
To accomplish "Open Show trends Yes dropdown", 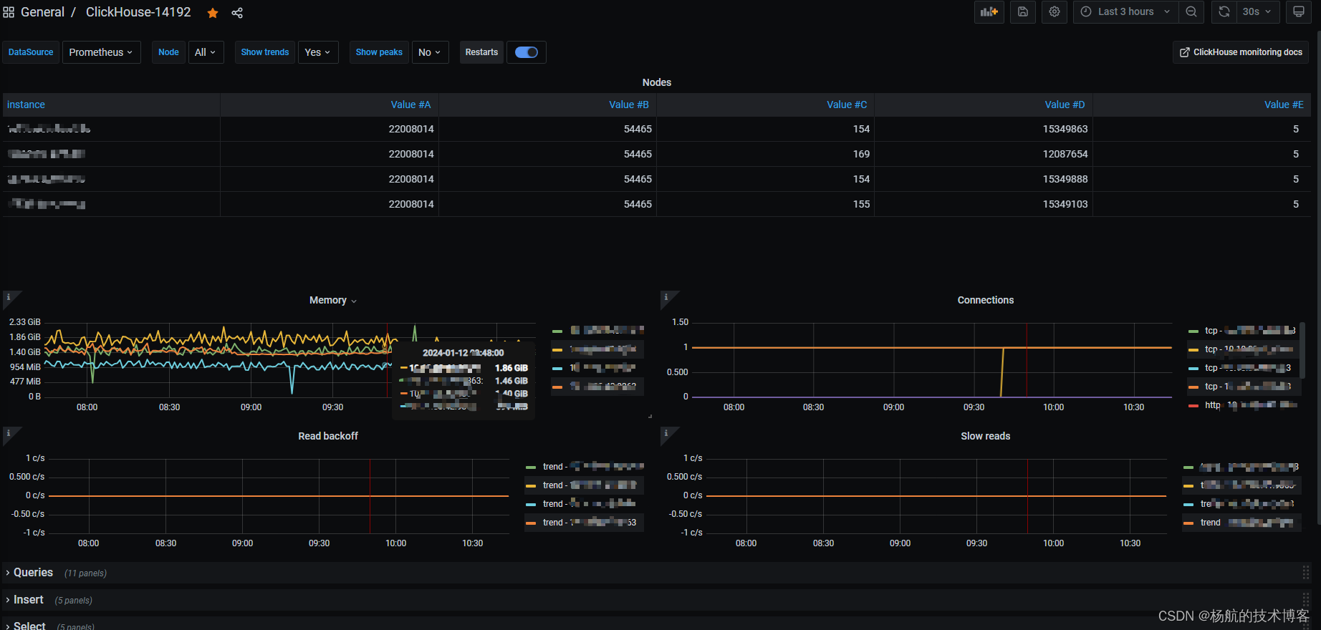I will [318, 52].
